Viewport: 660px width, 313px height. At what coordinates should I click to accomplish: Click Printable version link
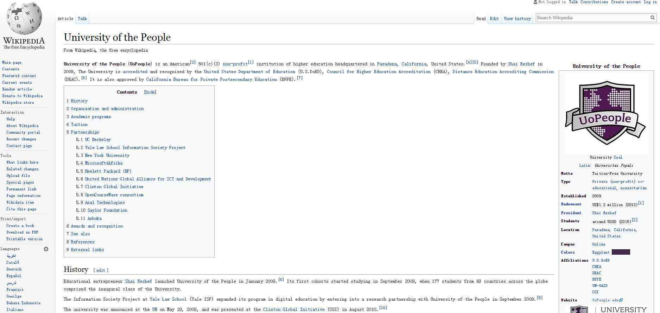[x=24, y=239]
